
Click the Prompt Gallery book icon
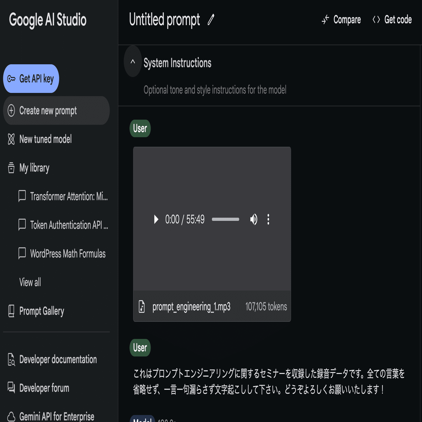[x=11, y=311]
